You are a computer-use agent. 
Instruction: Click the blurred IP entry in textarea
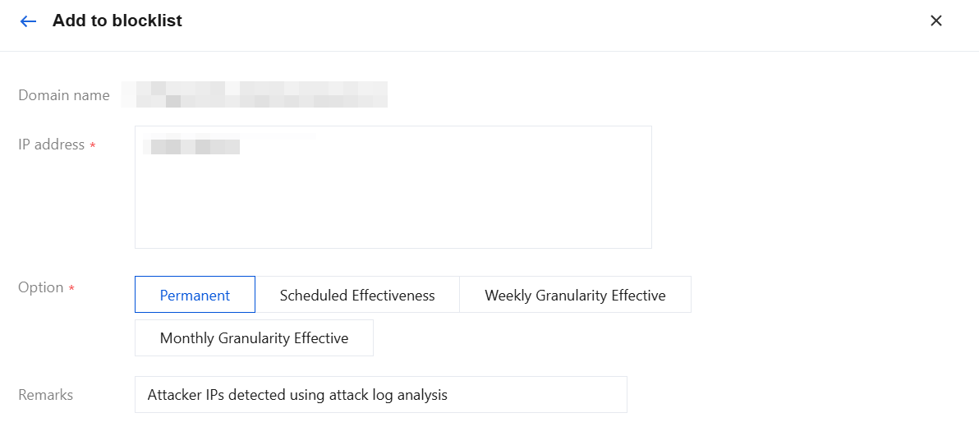pos(191,147)
